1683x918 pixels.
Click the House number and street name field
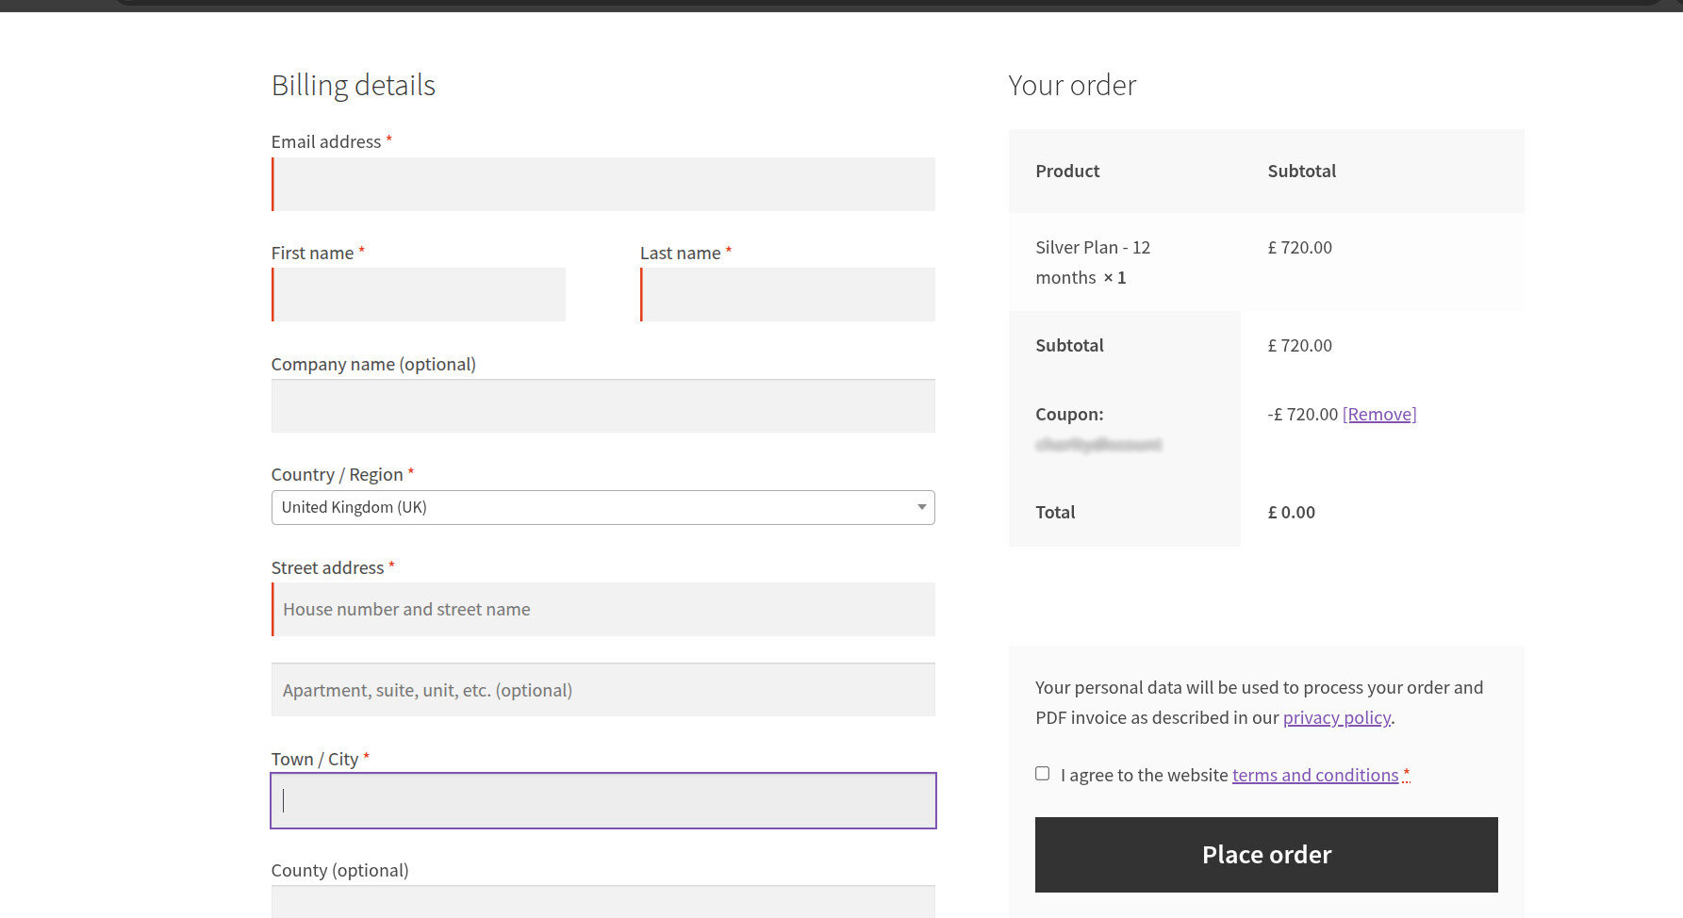click(603, 610)
